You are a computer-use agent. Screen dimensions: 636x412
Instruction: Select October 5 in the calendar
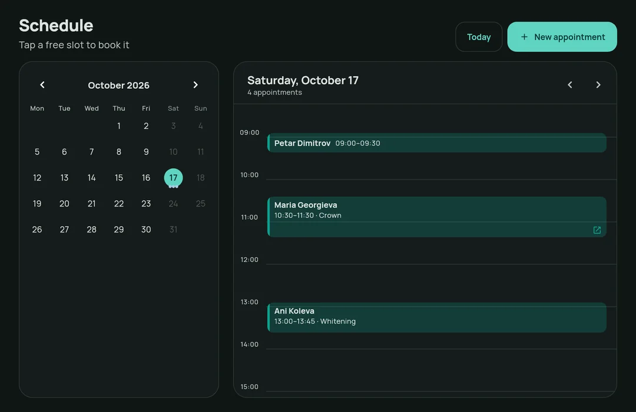(x=37, y=152)
